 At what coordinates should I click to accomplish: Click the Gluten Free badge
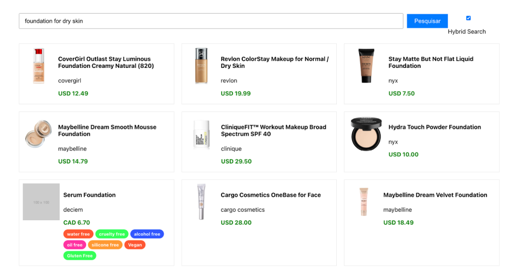(x=79, y=255)
